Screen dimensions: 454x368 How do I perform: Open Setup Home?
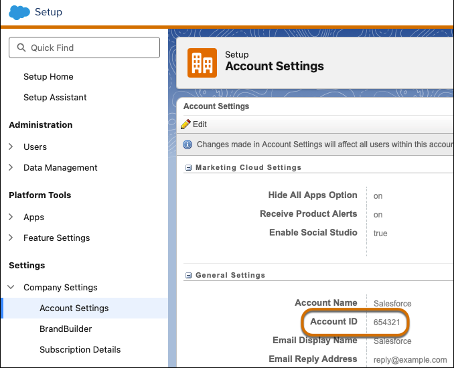(x=48, y=77)
